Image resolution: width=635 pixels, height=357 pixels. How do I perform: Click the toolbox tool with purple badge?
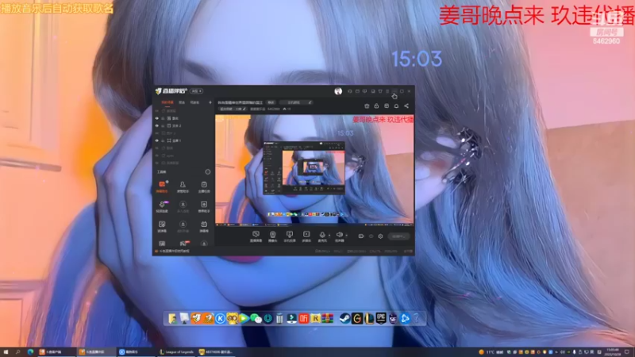pyautogui.click(x=162, y=206)
